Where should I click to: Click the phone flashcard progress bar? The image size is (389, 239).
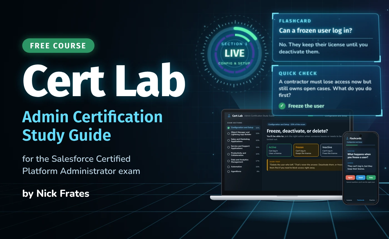[x=361, y=145]
